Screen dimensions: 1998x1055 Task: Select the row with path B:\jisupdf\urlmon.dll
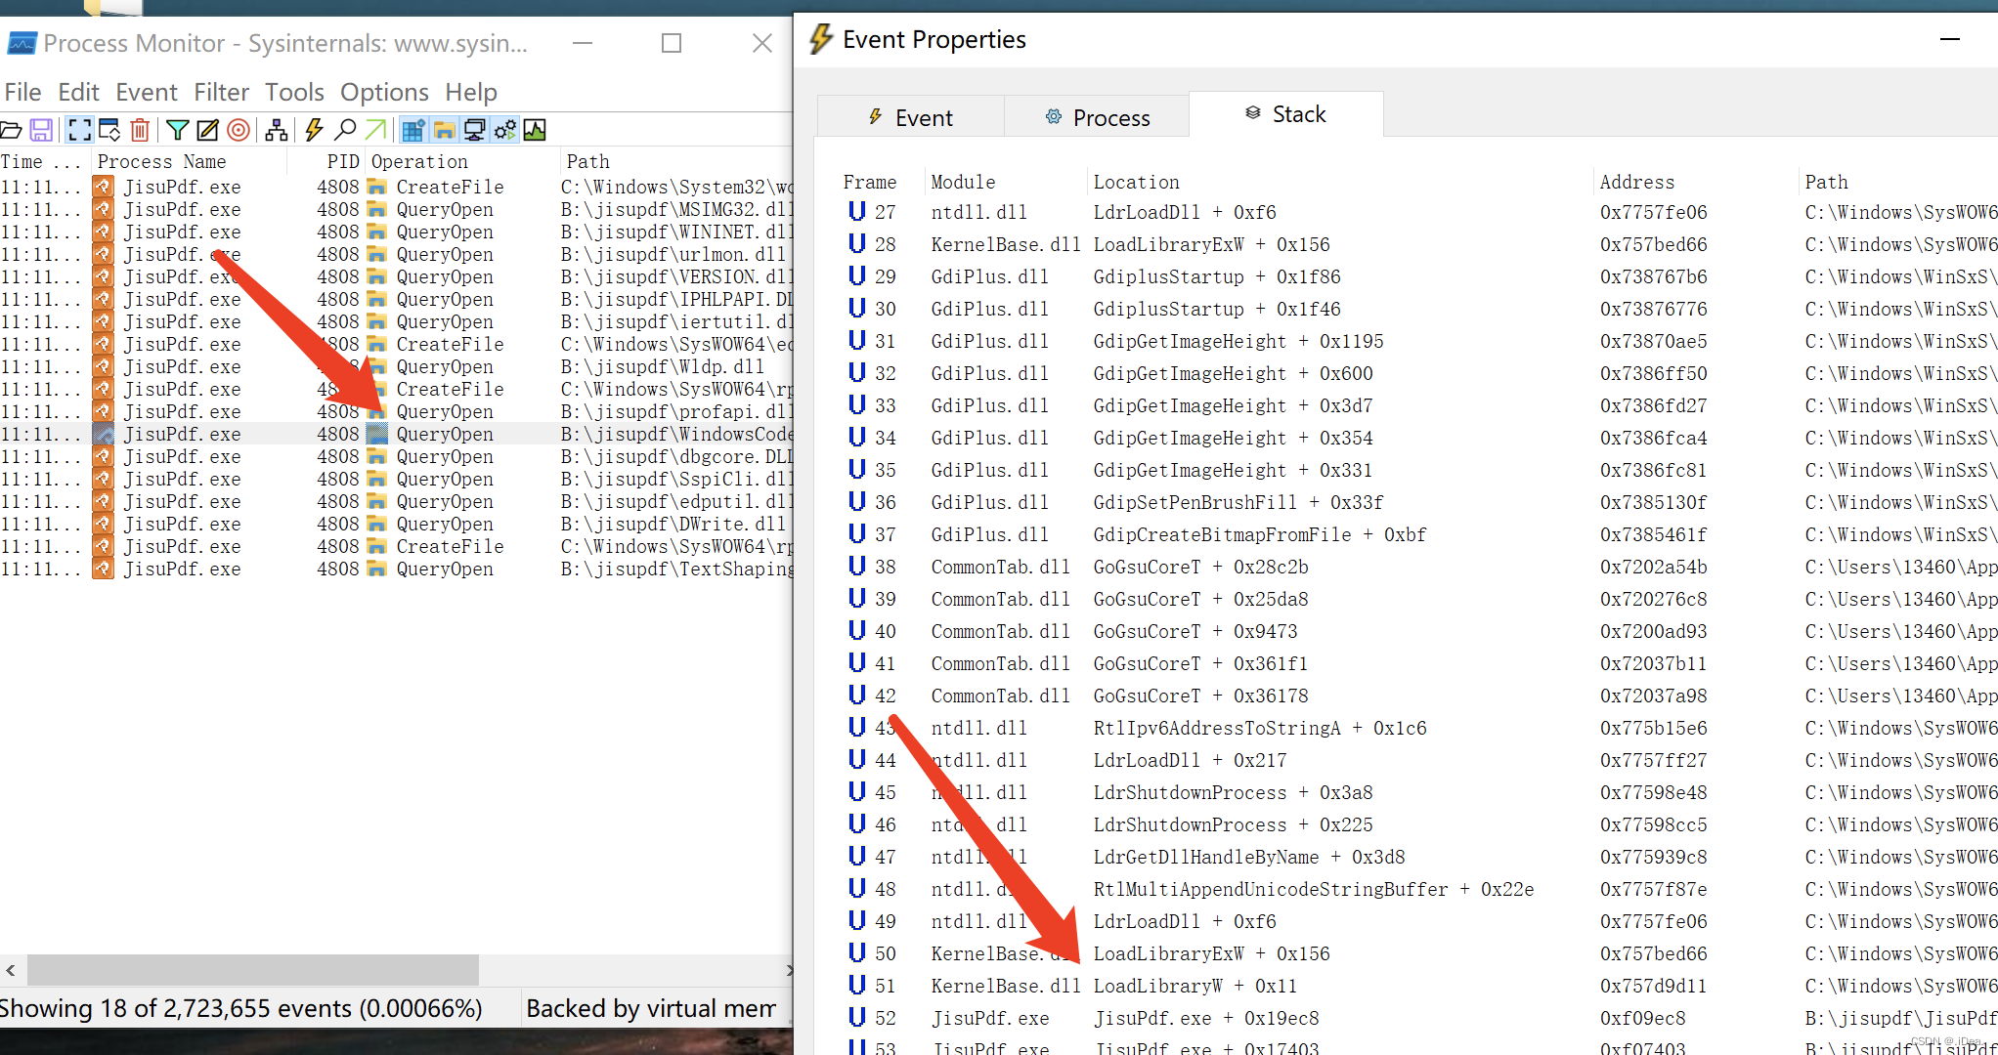pos(396,254)
